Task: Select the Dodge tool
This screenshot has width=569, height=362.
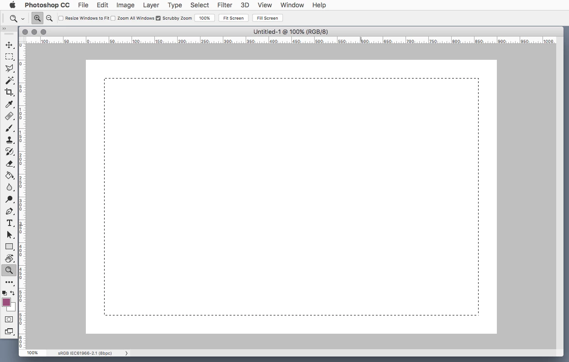Action: point(9,199)
